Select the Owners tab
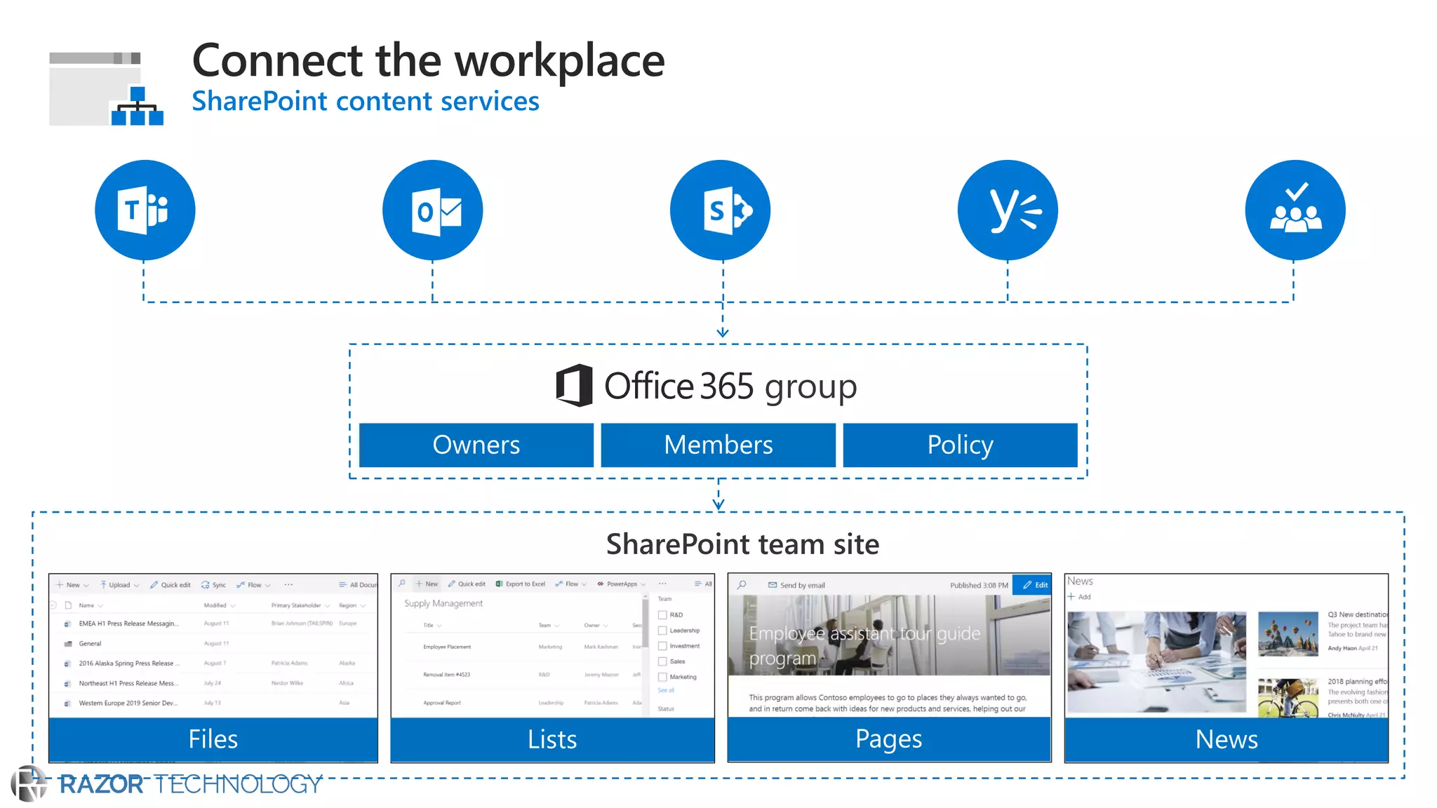This screenshot has height=808, width=1437. point(476,445)
